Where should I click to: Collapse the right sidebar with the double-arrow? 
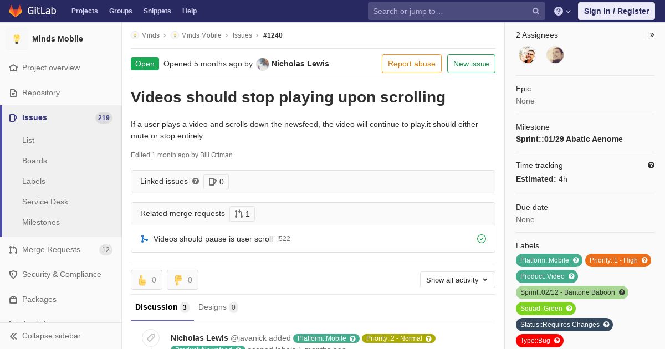[652, 35]
